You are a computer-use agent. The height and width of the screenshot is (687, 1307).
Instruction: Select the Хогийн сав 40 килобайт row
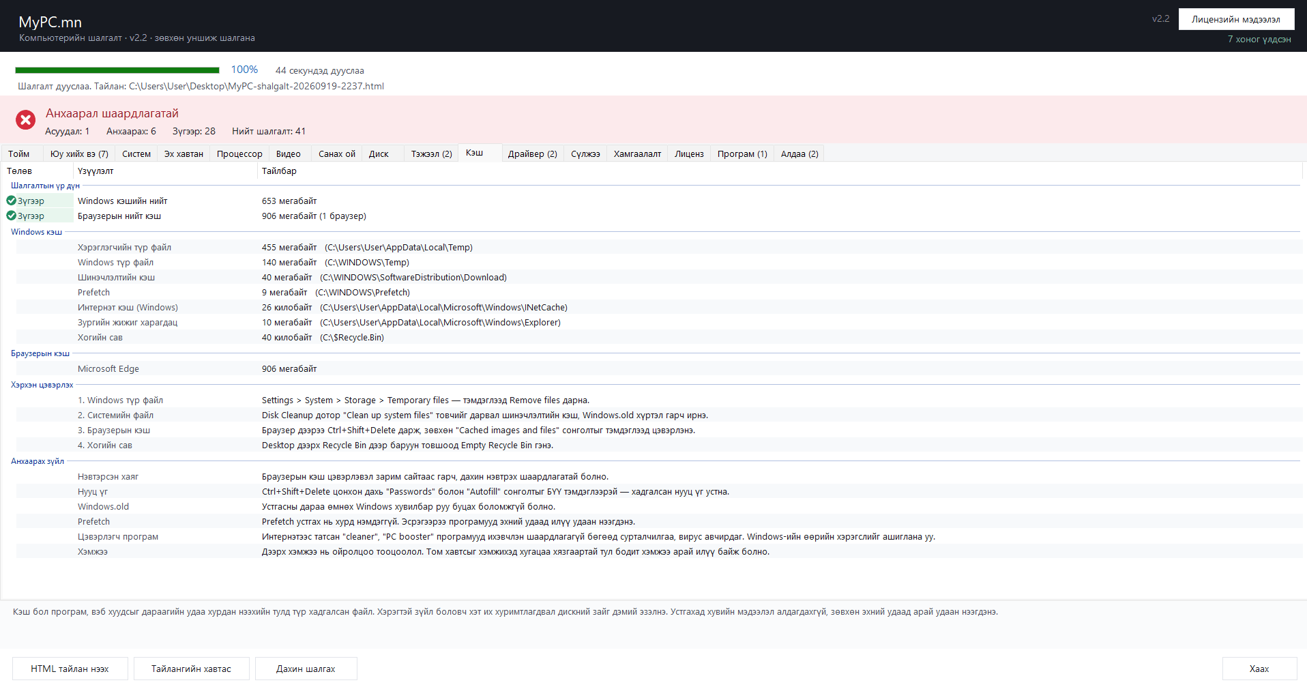(x=659, y=337)
